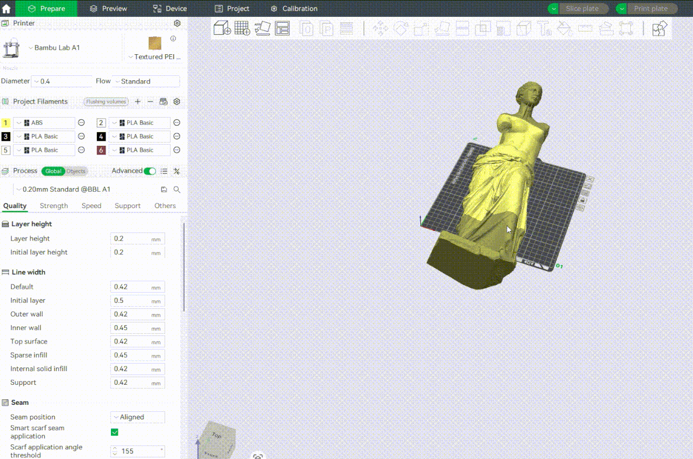
Task: Switch process scope to Global
Action: (x=53, y=171)
